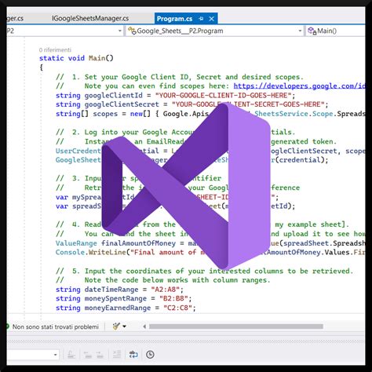This screenshot has width=372, height=372.
Task: Open the code cleanup broom icon
Action: pyautogui.click(x=116, y=326)
